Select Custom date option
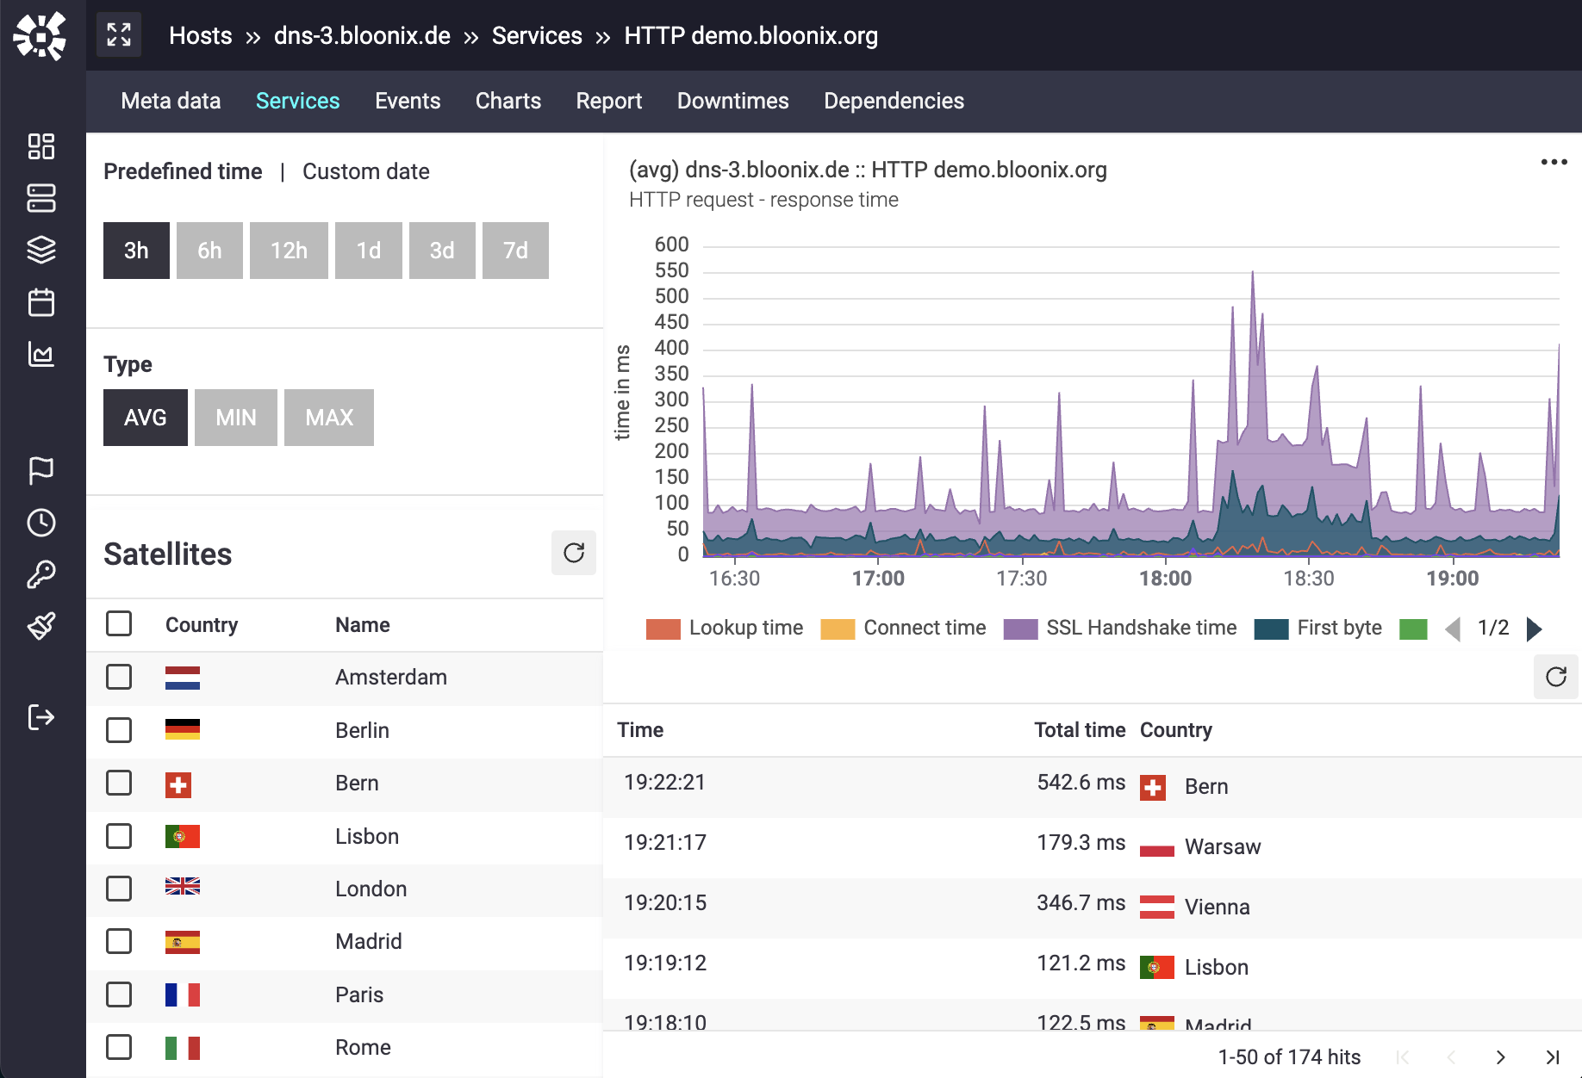Viewport: 1582px width, 1078px height. click(366, 171)
